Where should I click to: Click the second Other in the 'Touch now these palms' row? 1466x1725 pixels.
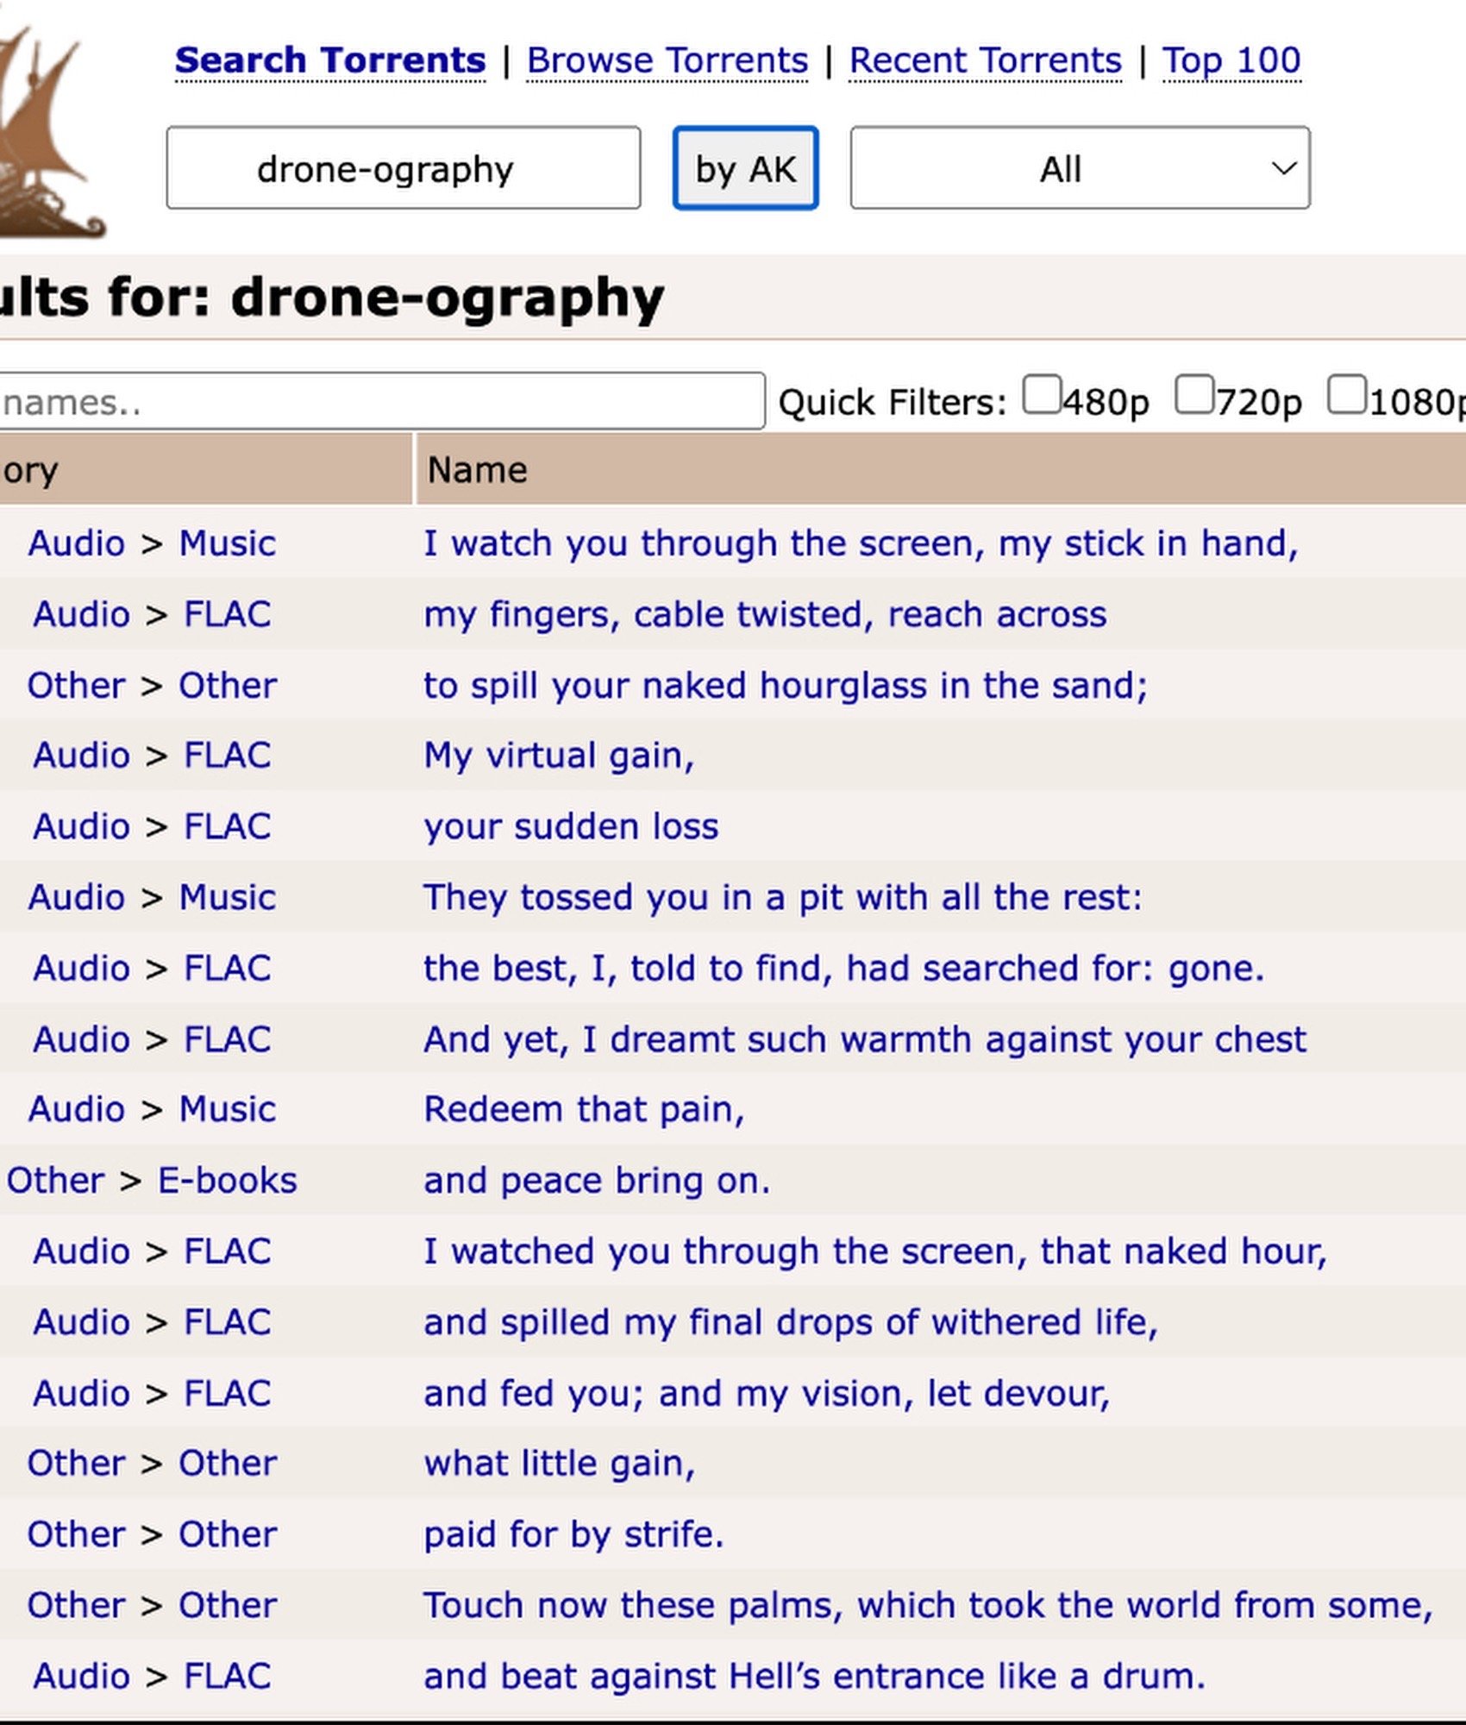[228, 1605]
